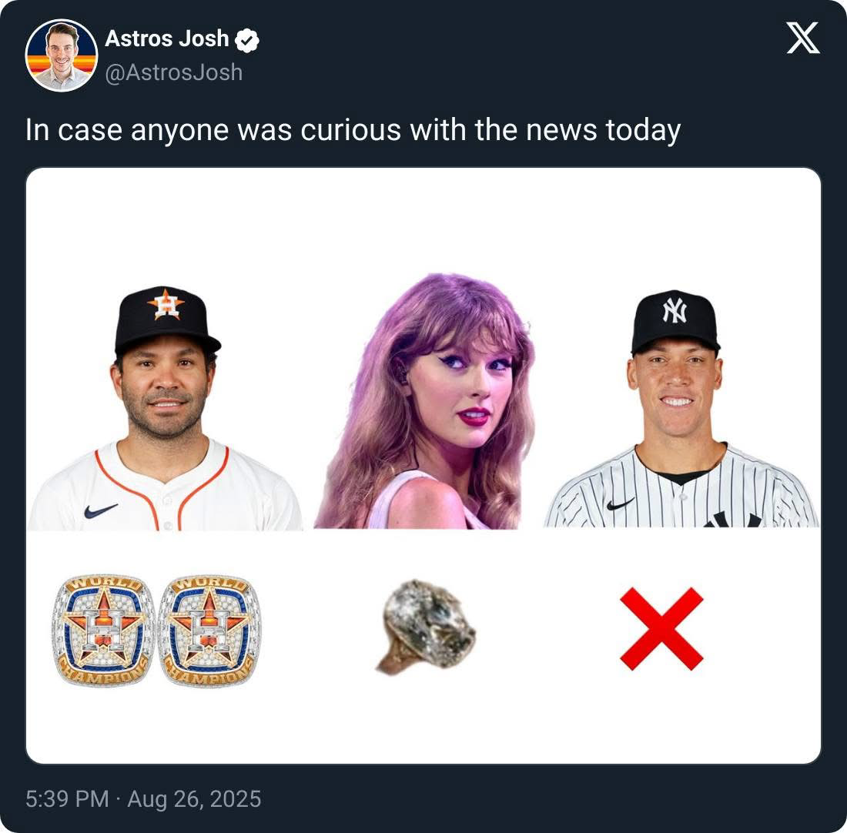
Task: Click the X logo in the corner
Action: [x=803, y=38]
